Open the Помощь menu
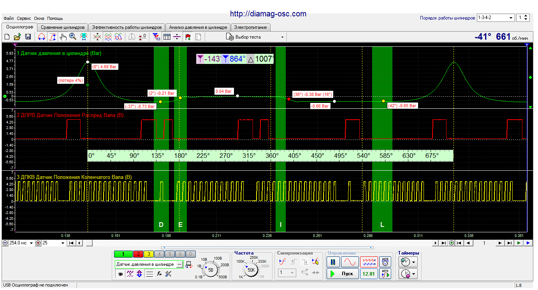The image size is (538, 290). point(55,18)
